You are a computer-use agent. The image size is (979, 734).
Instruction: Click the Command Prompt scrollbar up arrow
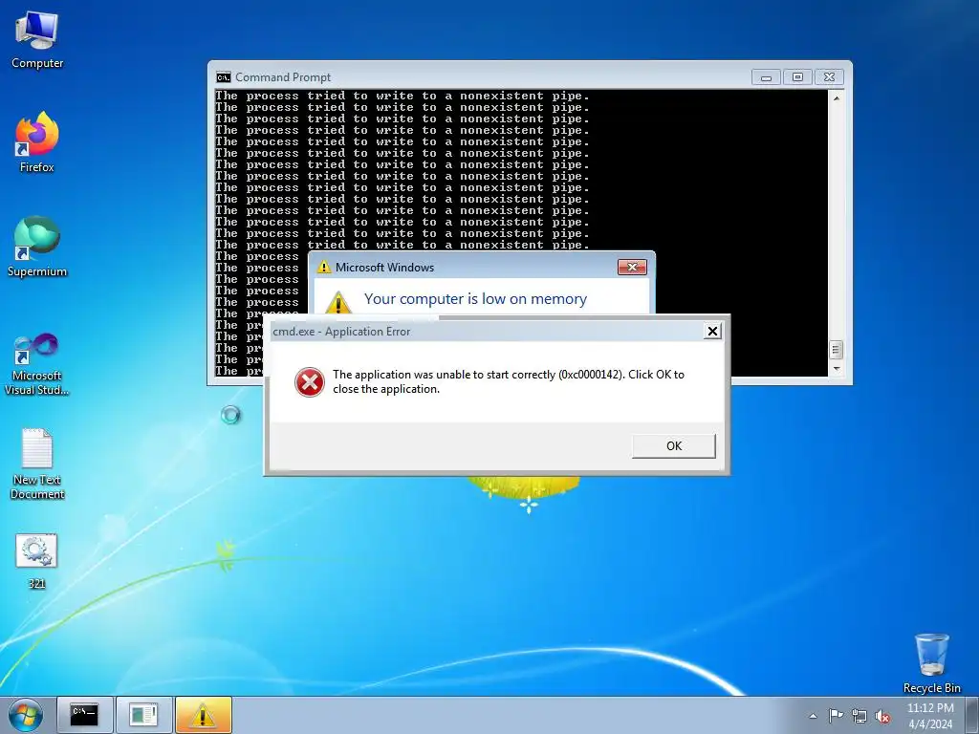[x=836, y=98]
